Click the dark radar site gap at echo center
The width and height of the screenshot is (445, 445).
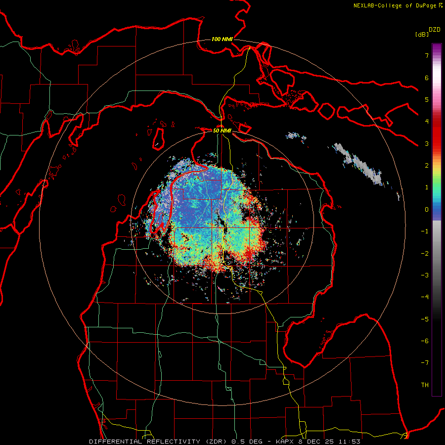[x=222, y=222]
